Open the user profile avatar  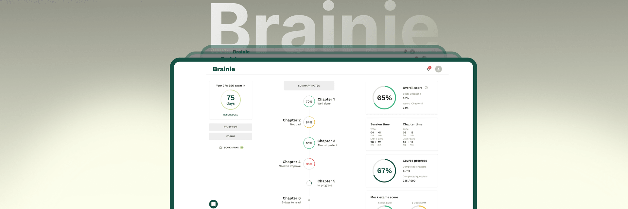(439, 69)
